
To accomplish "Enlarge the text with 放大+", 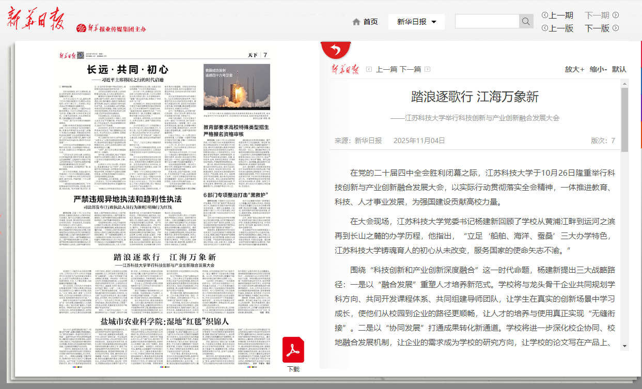I will coord(574,69).
